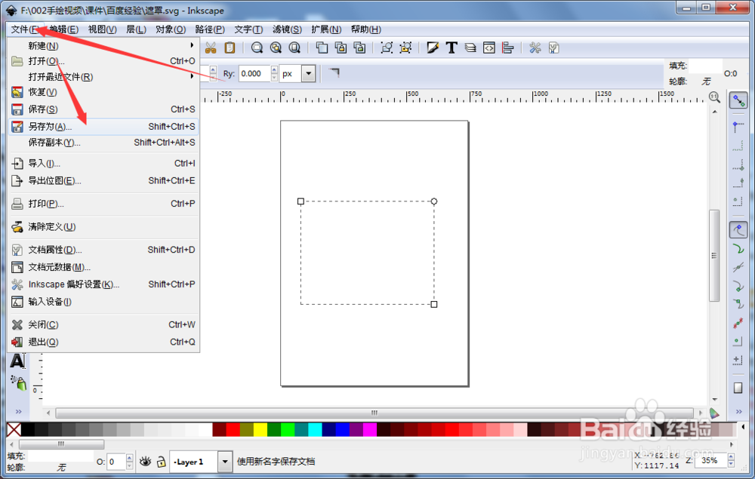The height and width of the screenshot is (479, 755).
Task: Toggle snap to cusp nodes
Action: tap(738, 286)
